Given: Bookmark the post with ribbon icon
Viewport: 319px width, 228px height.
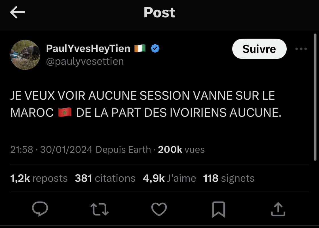Looking at the screenshot, I should click(219, 210).
